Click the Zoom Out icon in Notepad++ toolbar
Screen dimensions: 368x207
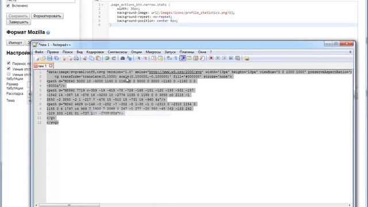(x=145, y=58)
